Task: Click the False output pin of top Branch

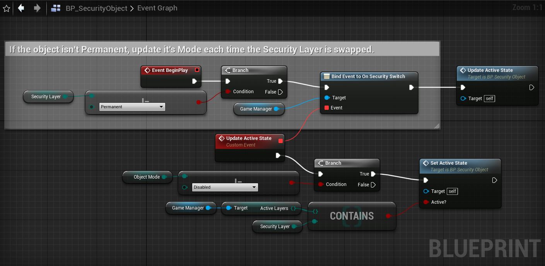Action: 280,92
